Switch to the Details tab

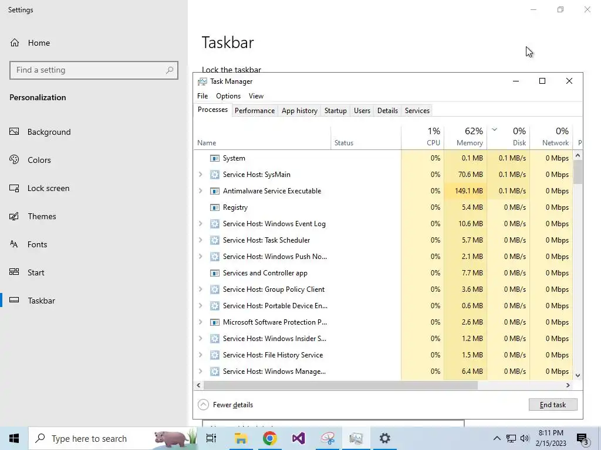coord(387,111)
